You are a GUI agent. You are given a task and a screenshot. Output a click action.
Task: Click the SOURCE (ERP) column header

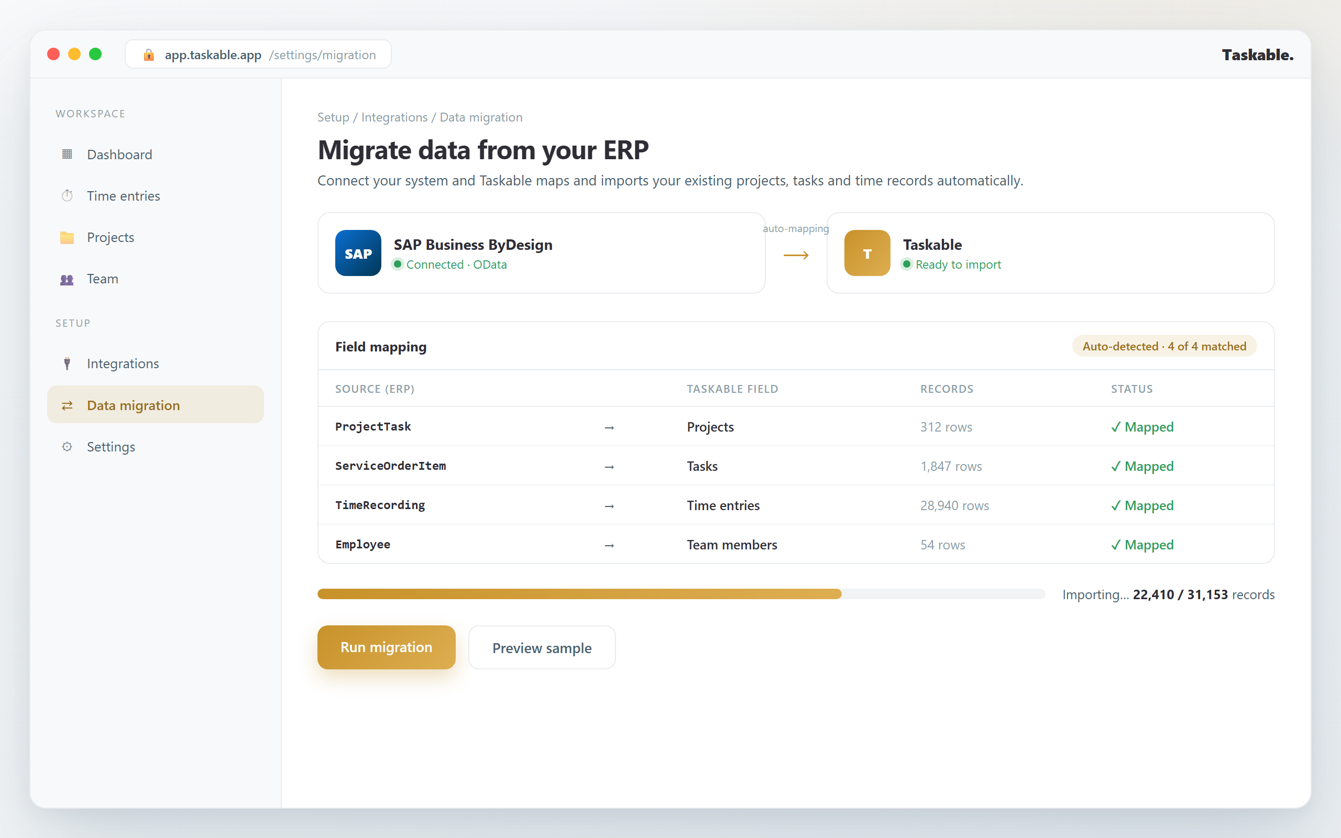tap(375, 389)
